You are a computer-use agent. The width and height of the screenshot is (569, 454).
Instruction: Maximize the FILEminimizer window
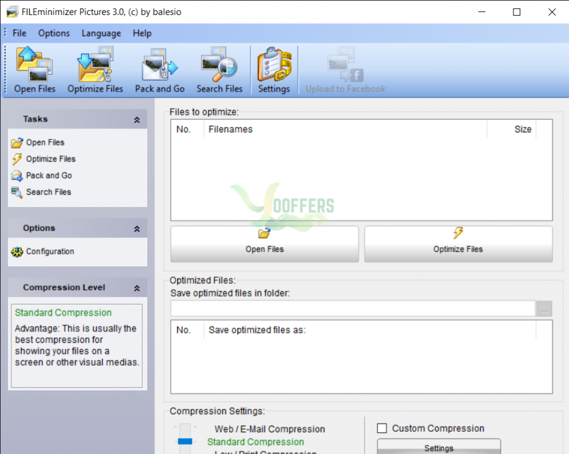(516, 12)
